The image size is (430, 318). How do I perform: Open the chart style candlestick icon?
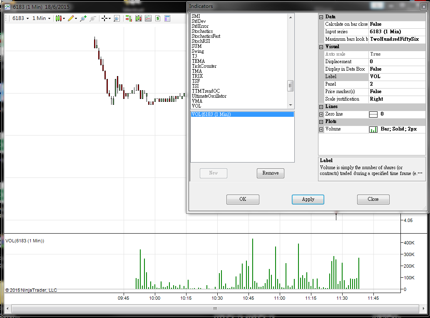[x=58, y=18]
